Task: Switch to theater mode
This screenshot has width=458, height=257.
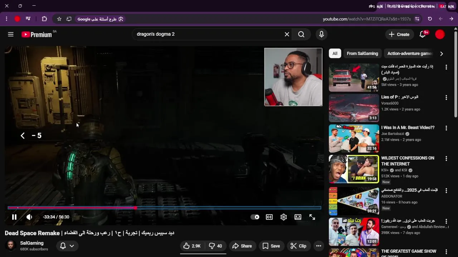Action: [298, 217]
